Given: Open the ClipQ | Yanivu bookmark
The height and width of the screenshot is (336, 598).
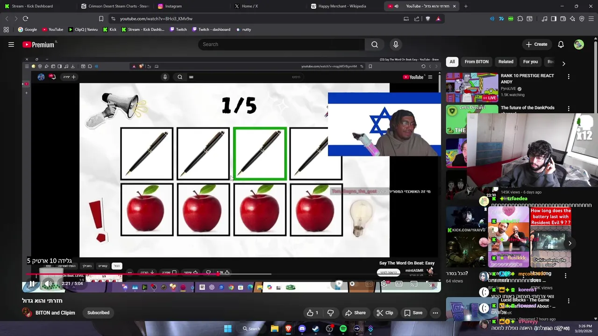Looking at the screenshot, I should tap(83, 29).
